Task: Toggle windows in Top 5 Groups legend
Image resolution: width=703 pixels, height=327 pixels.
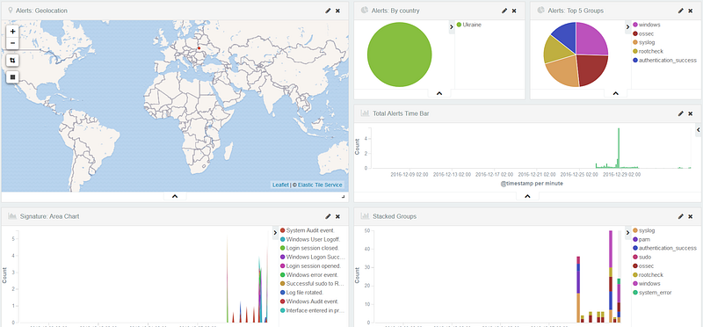Action: tap(646, 25)
